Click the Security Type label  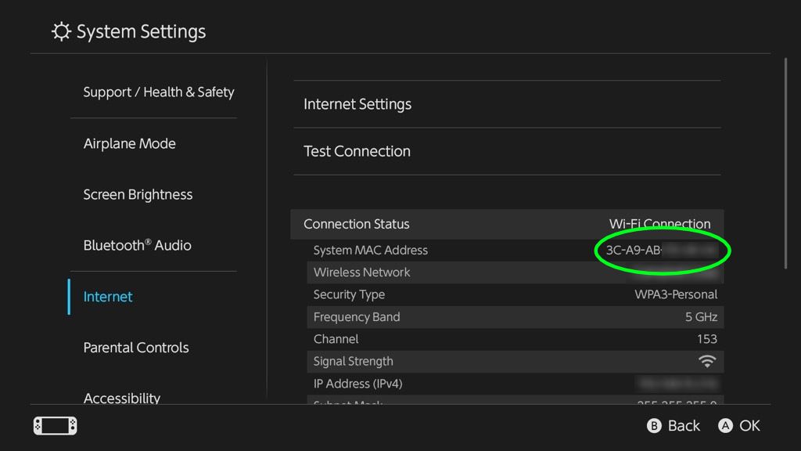pos(349,294)
